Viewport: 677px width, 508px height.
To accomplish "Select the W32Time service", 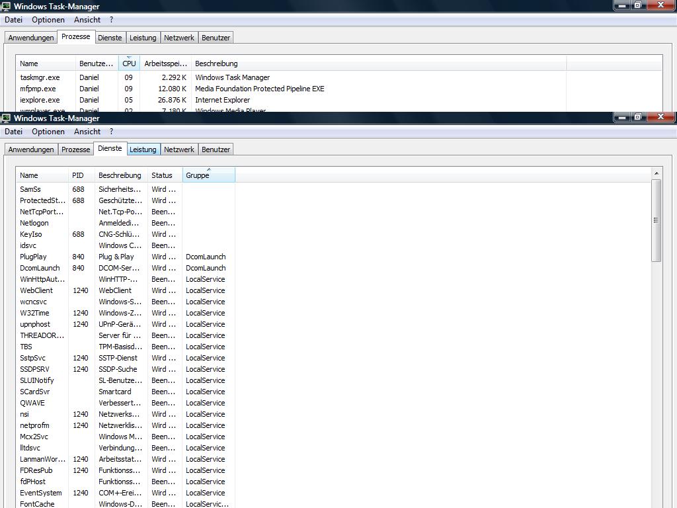I will 34,313.
